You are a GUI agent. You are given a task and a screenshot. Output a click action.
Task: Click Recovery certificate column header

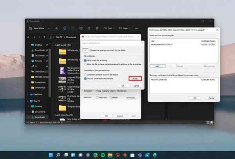point(159,79)
